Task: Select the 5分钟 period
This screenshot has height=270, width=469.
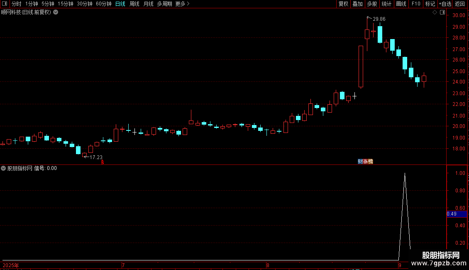Action: (x=48, y=4)
